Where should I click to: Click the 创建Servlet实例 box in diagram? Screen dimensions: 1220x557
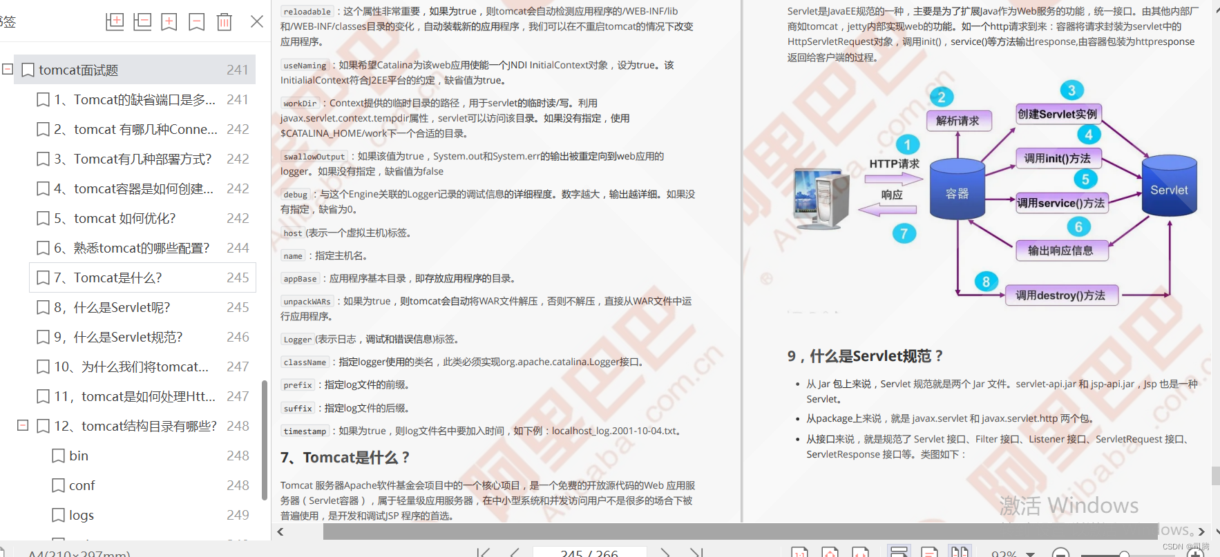tap(1058, 114)
